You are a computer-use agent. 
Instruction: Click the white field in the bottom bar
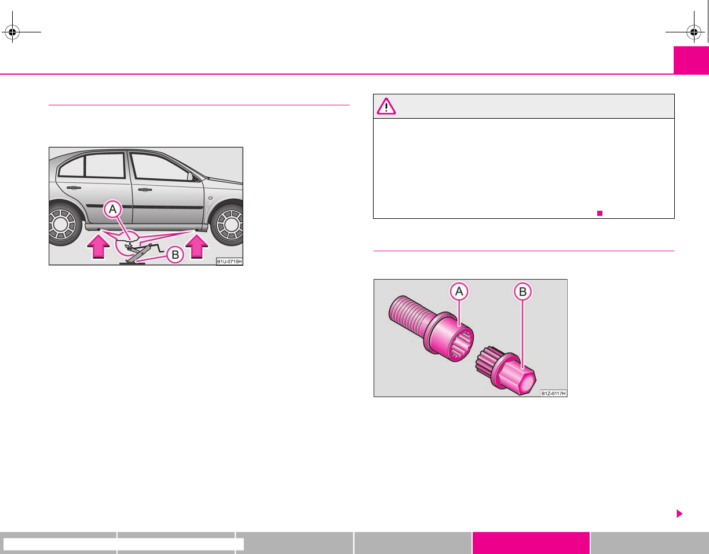[123, 544]
